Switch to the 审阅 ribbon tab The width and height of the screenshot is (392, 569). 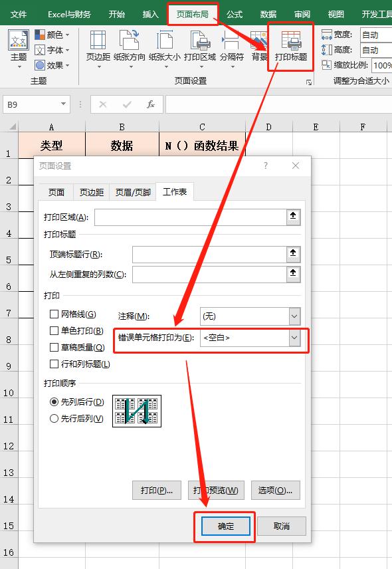pos(302,14)
